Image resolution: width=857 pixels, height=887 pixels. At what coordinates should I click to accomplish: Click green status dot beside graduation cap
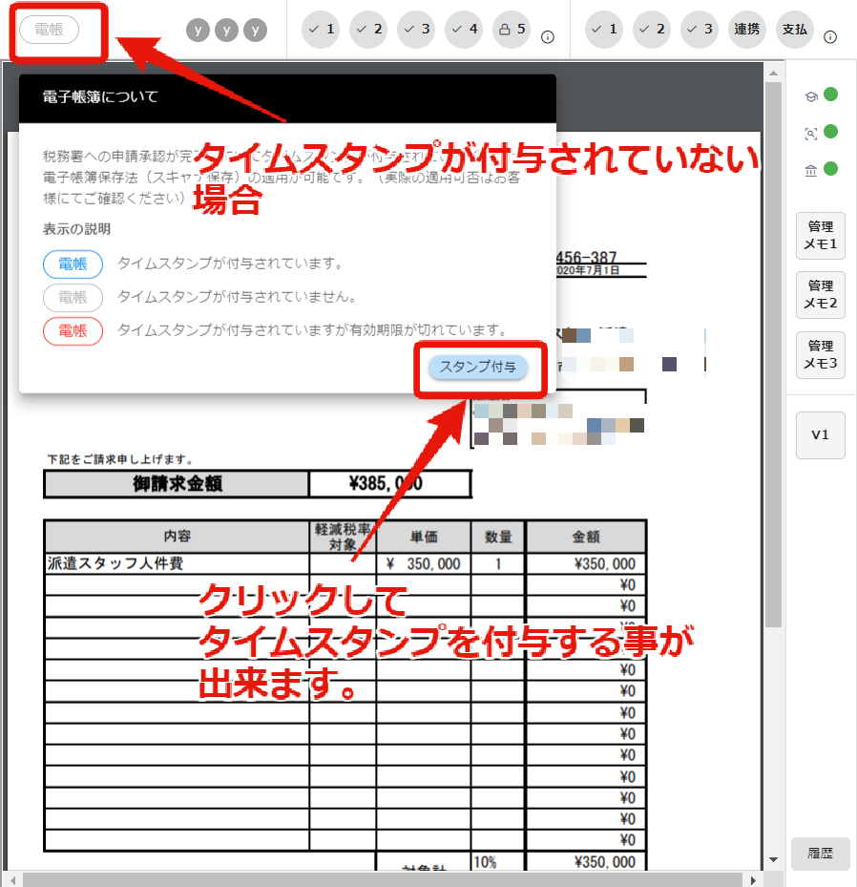pyautogui.click(x=830, y=95)
